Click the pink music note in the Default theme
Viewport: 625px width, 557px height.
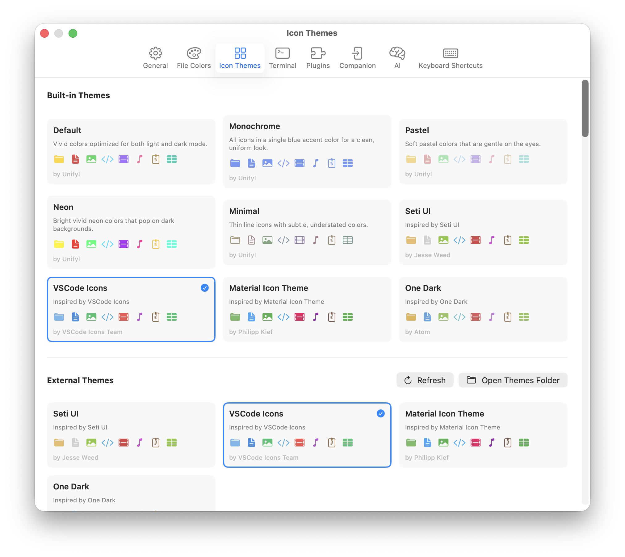coord(140,159)
